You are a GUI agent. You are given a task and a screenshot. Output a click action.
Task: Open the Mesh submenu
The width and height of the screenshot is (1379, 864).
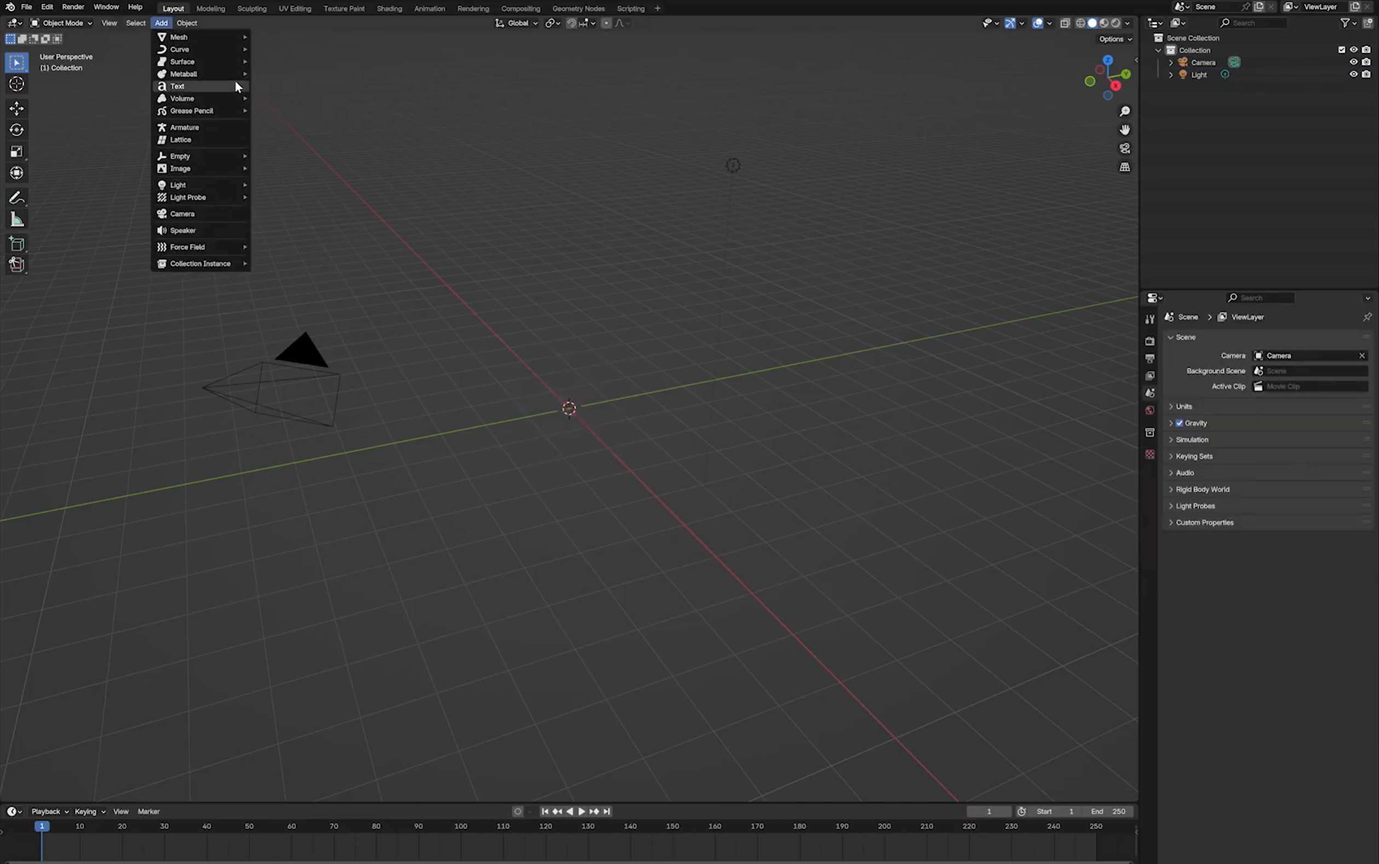(x=201, y=37)
